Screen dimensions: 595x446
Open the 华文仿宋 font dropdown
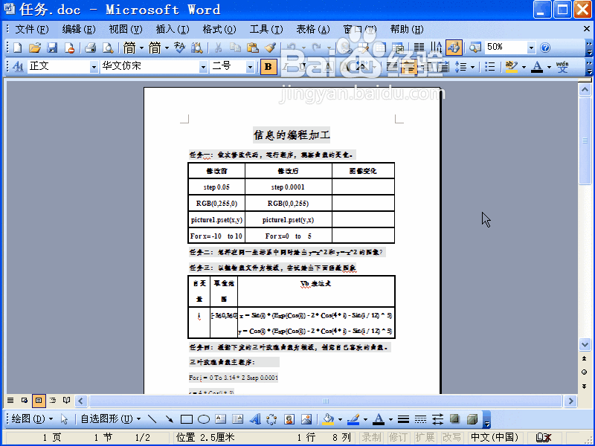[202, 66]
